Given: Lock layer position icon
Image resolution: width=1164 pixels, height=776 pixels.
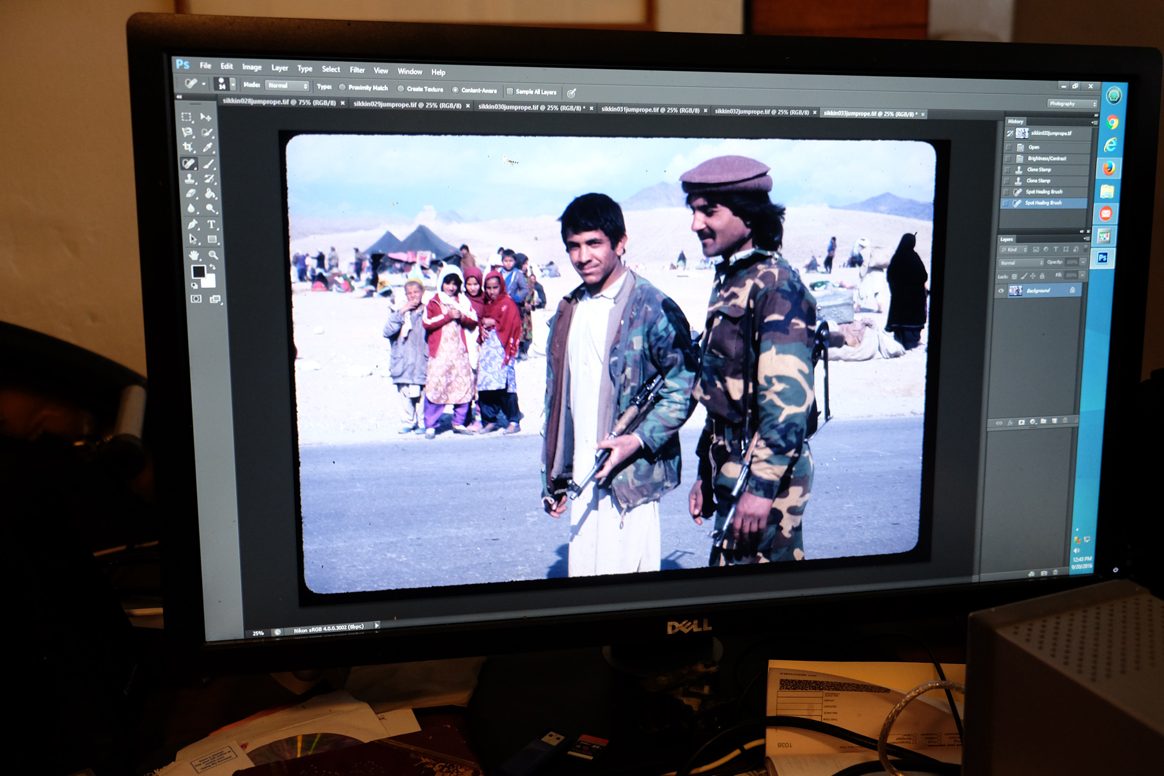Looking at the screenshot, I should [1032, 276].
